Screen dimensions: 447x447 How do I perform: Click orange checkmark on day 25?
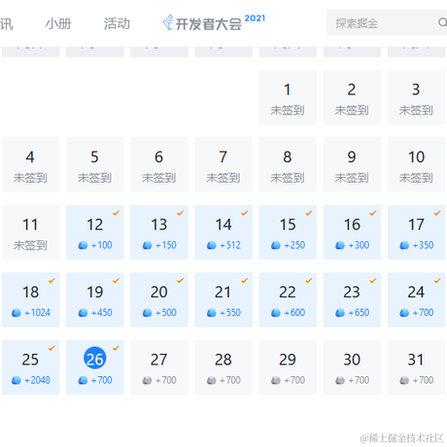(x=52, y=348)
